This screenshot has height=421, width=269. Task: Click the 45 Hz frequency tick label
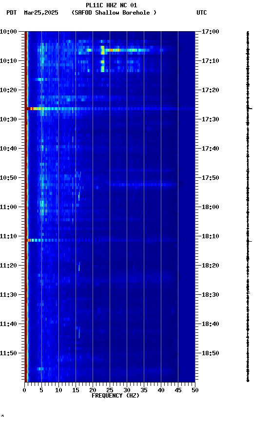click(x=178, y=390)
